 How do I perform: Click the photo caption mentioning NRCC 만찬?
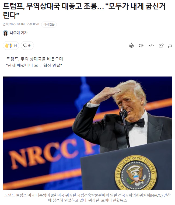[87, 198]
